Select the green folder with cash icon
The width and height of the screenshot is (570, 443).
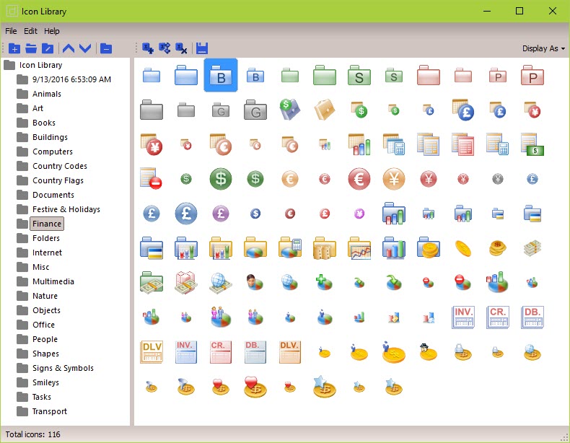tap(152, 282)
